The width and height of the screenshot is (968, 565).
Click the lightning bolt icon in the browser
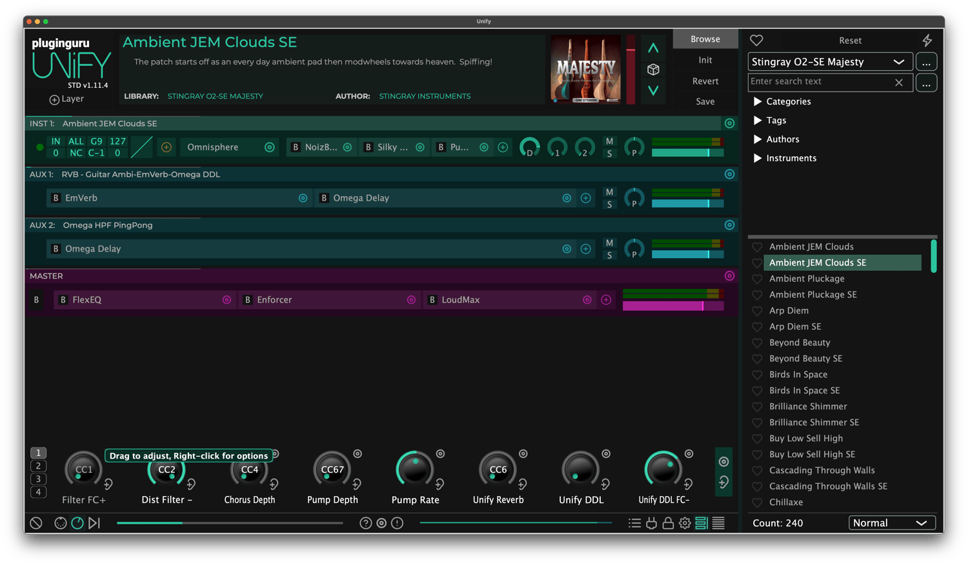pos(927,41)
